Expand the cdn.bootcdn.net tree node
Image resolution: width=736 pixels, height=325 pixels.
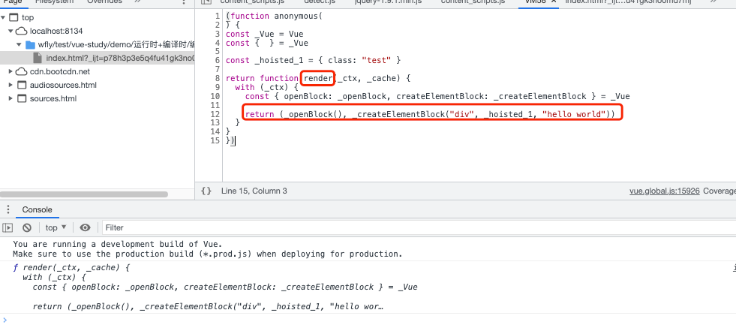point(11,72)
